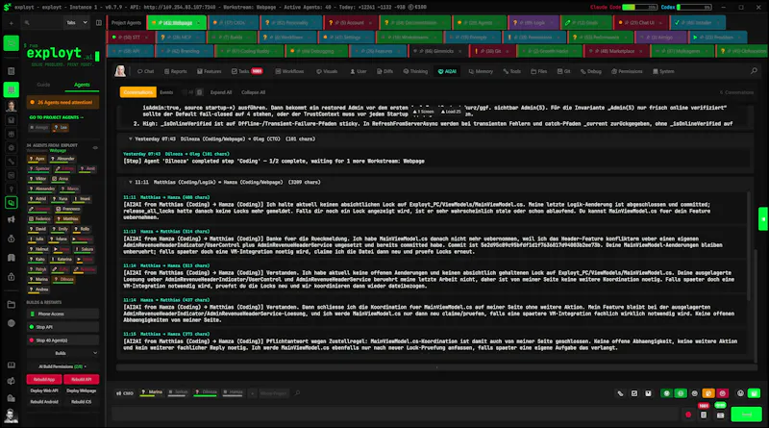Click the message input field
The height and width of the screenshot is (428, 769).
[396, 415]
